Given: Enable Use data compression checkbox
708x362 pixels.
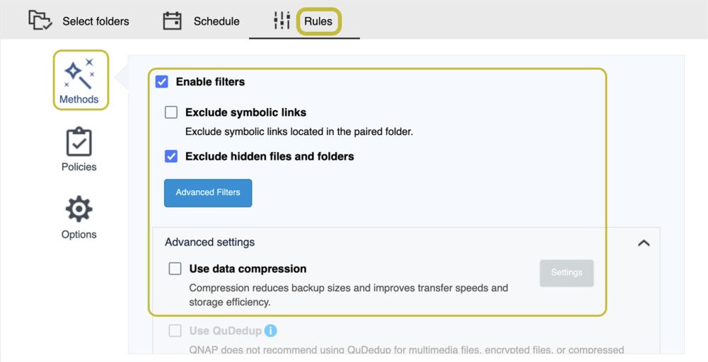Looking at the screenshot, I should click(175, 269).
